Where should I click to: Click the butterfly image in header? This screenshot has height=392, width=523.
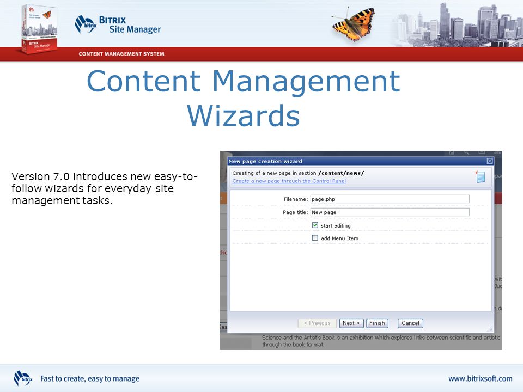(x=354, y=24)
